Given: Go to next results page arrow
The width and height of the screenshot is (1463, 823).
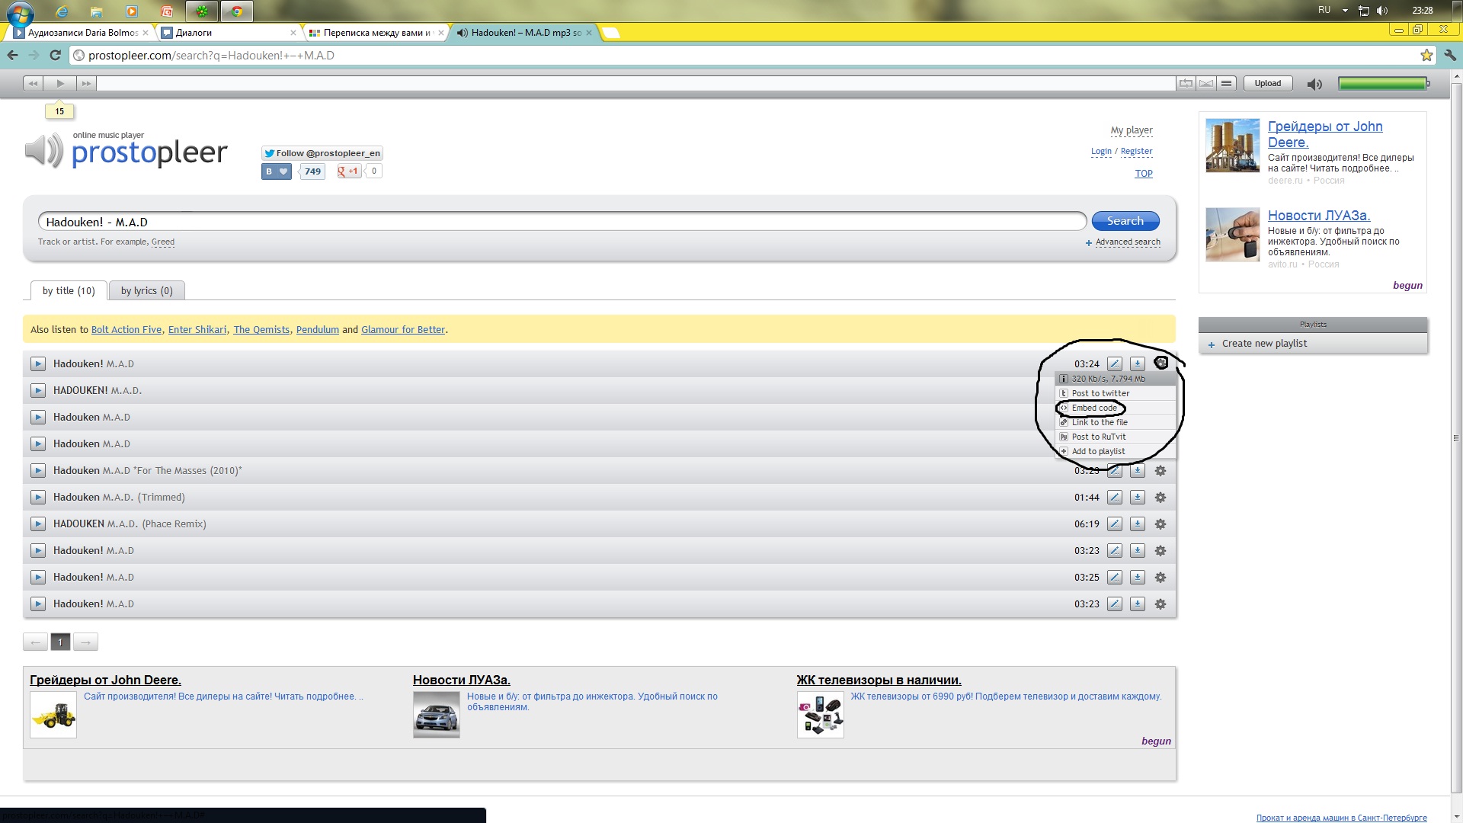Looking at the screenshot, I should coord(86,642).
